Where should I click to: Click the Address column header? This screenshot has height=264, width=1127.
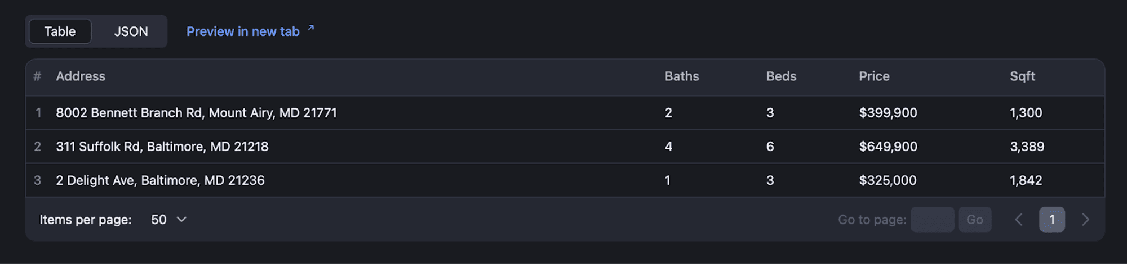81,76
